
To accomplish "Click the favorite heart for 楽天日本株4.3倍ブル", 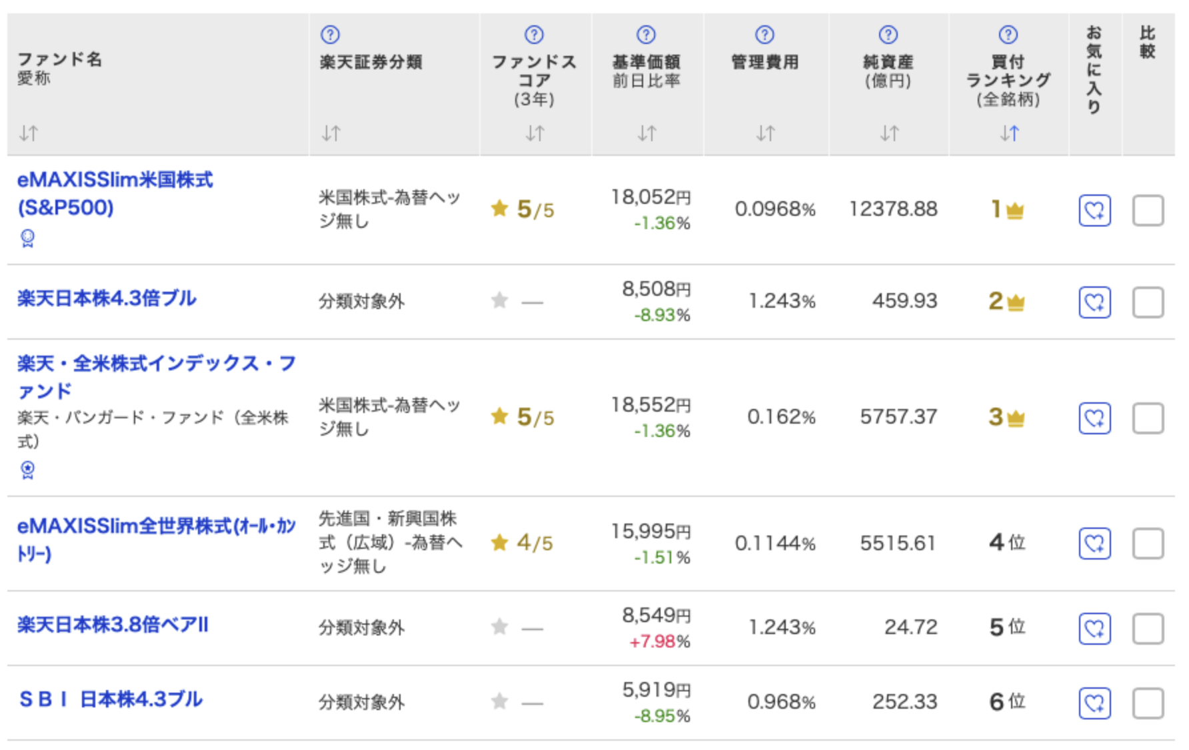I will coord(1094,301).
